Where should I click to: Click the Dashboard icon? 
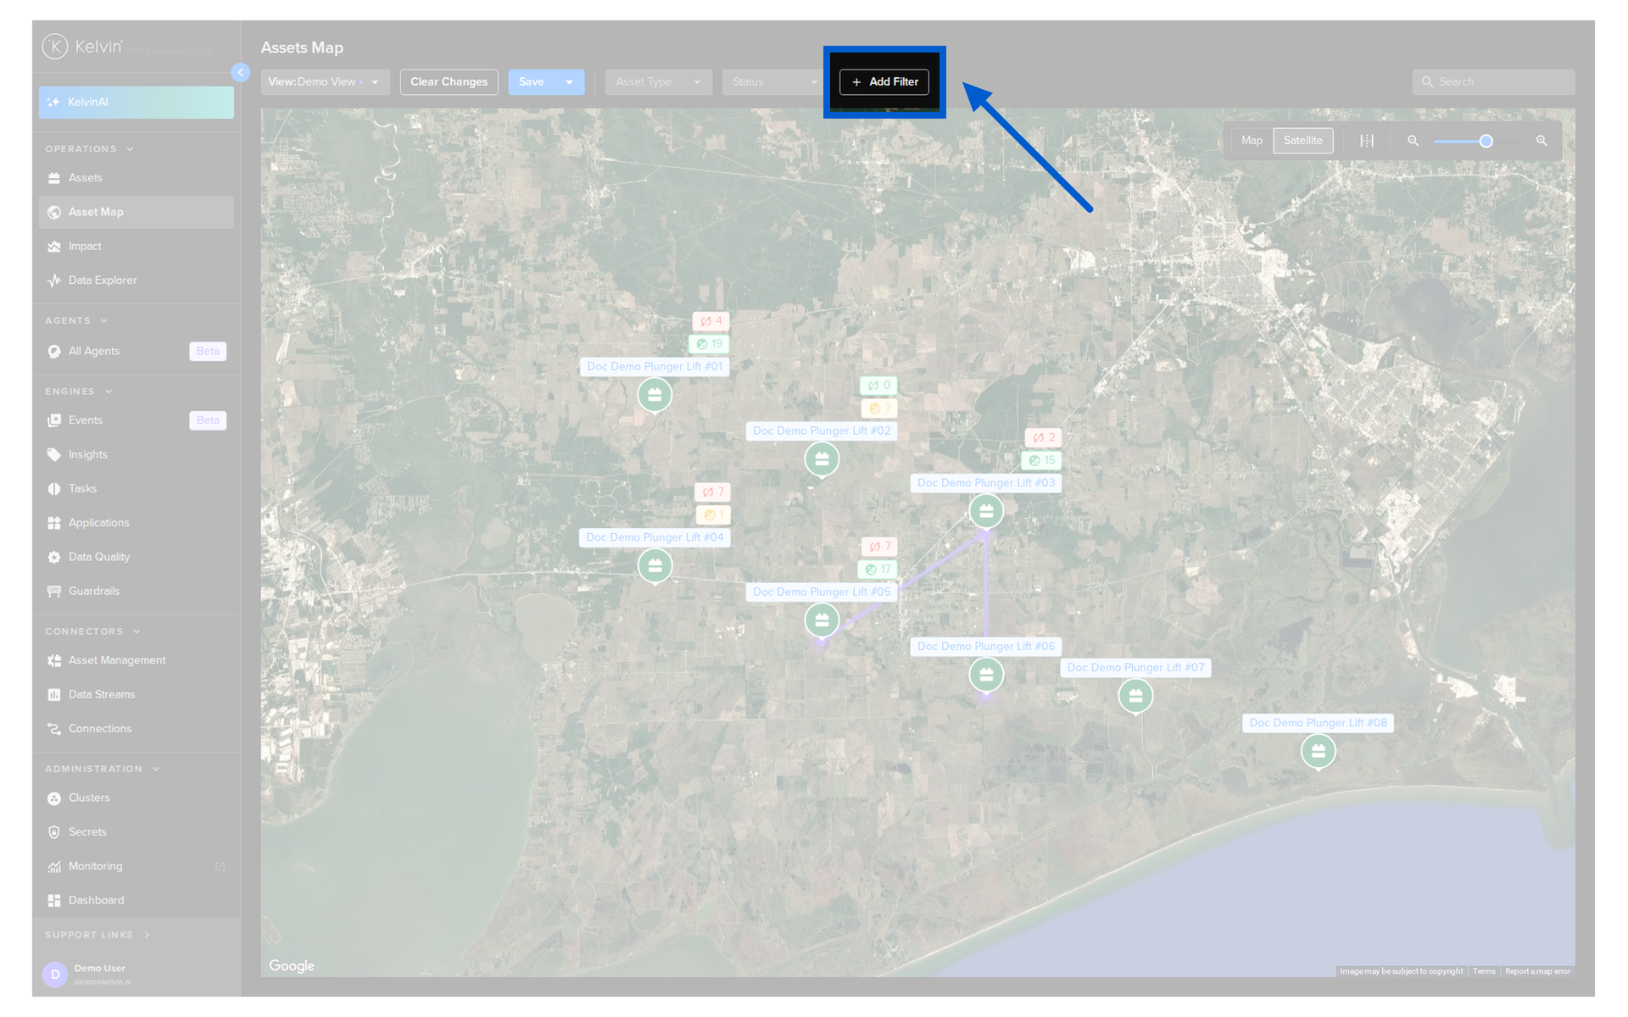[x=54, y=901]
